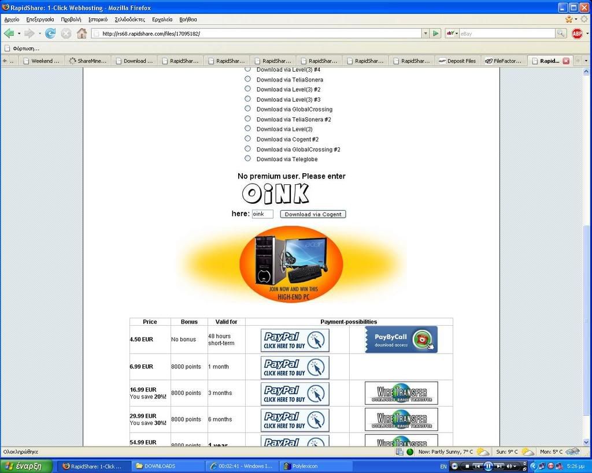Open the list-all-tabs dropdown on the tab bar

click(x=586, y=61)
